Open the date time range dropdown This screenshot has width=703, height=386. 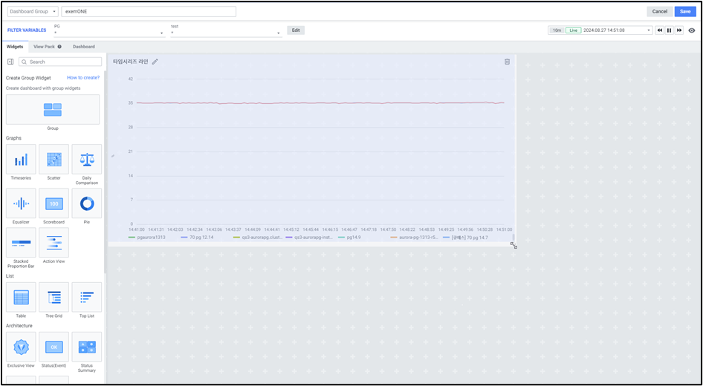point(649,30)
